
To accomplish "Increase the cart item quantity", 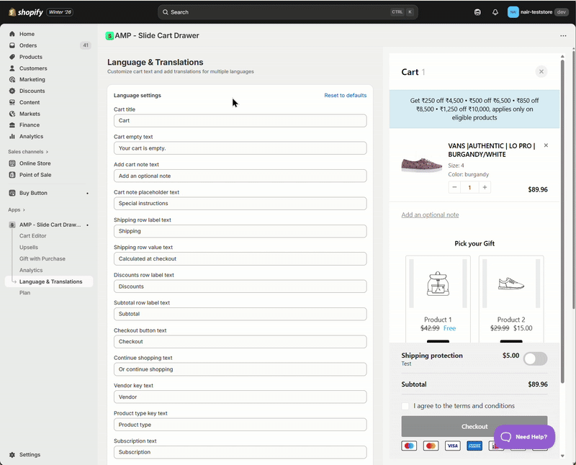I will (485, 187).
